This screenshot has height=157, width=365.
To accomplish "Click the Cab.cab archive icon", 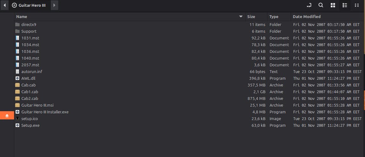I will (x=17, y=85).
